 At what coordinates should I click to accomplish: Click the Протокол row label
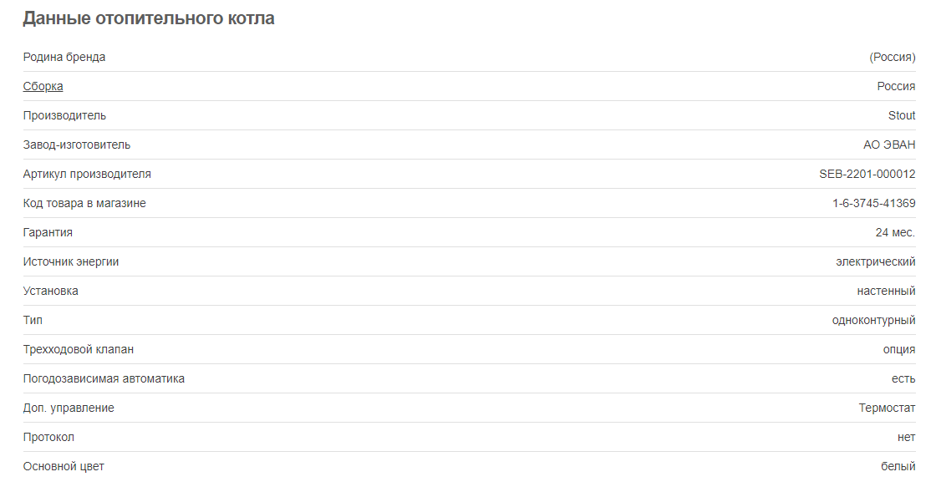(x=48, y=438)
